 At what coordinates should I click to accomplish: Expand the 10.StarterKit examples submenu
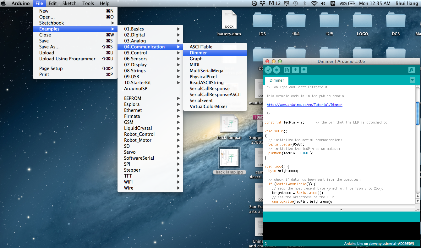(x=150, y=83)
